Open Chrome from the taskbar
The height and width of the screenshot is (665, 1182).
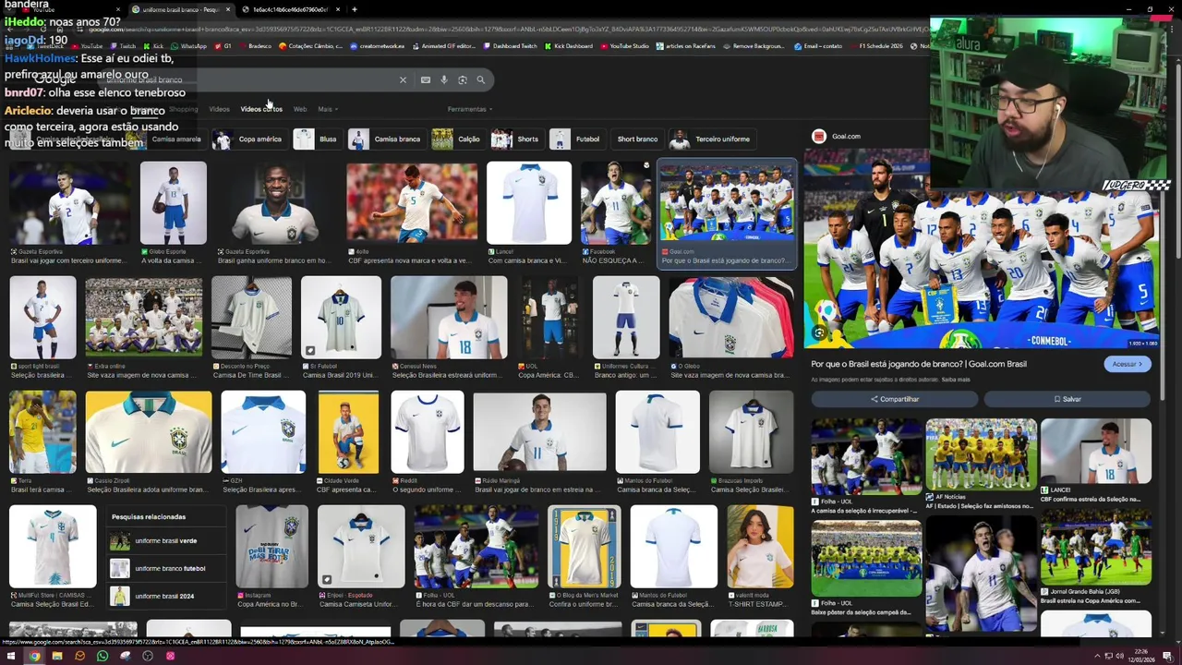tap(34, 656)
